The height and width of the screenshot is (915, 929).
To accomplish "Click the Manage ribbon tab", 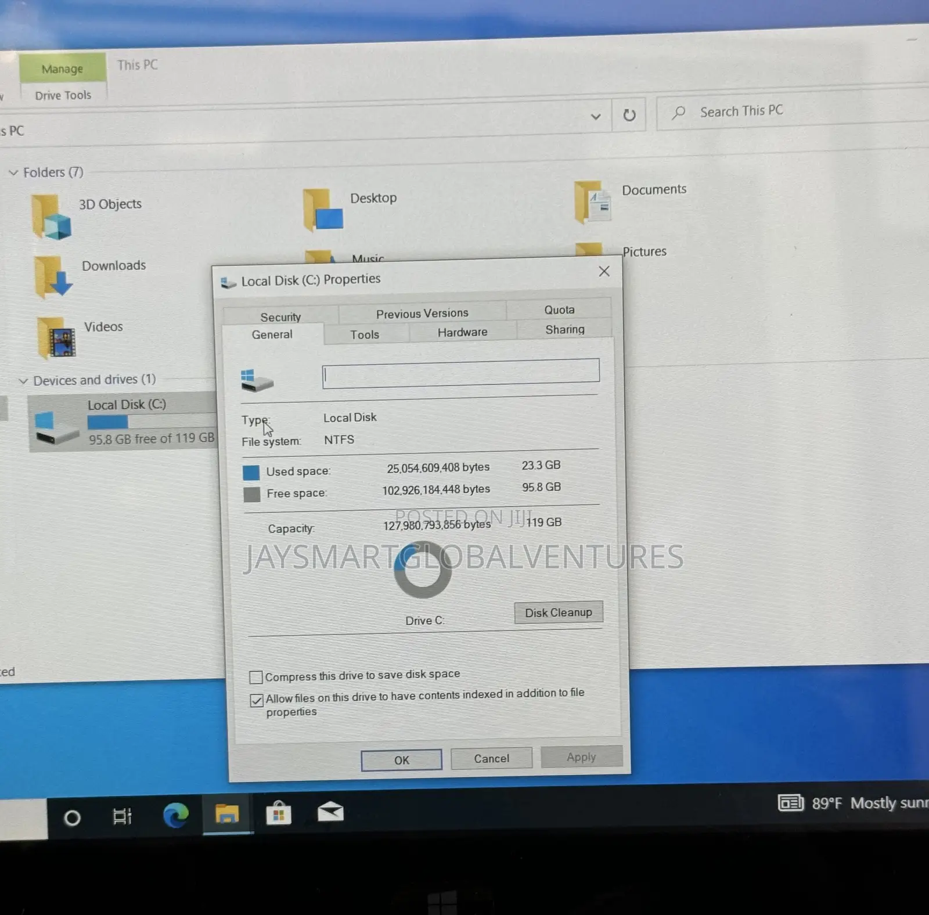I will 62,69.
